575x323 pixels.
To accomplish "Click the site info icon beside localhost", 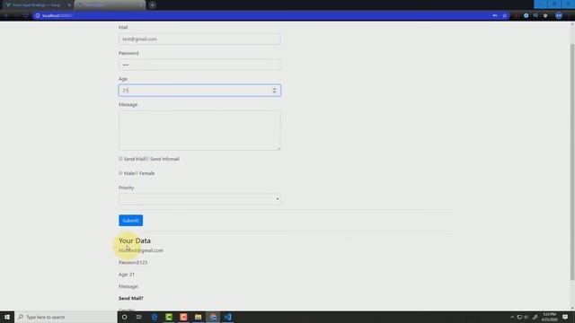I will 38,16.
